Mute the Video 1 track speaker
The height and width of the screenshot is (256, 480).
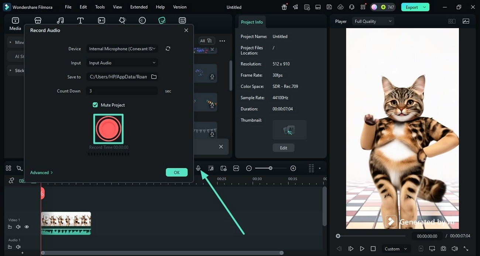click(x=18, y=227)
